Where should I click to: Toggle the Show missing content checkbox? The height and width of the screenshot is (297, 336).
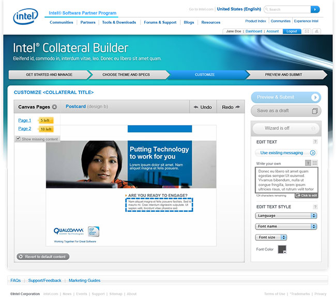tap(18, 139)
